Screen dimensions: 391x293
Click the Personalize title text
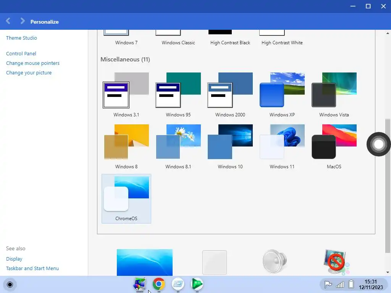(x=44, y=22)
